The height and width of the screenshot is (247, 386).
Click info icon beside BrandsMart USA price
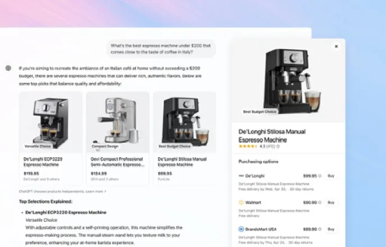(320, 229)
